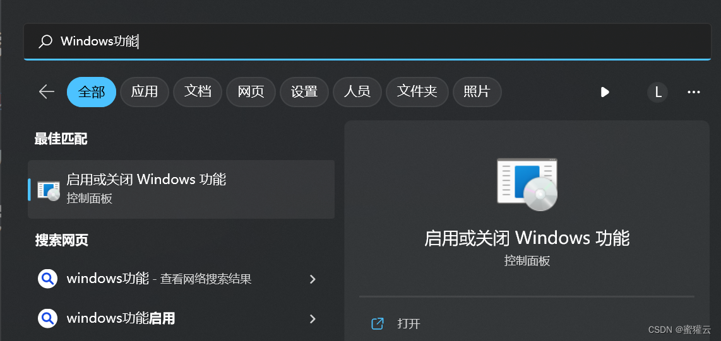Click the search magnifier icon in search box
The height and width of the screenshot is (341, 721).
coord(45,42)
